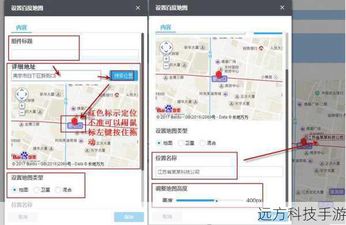This screenshot has width=346, height=225.
Task: Pan the right dialog's map leftward
Action: click(x=162, y=47)
